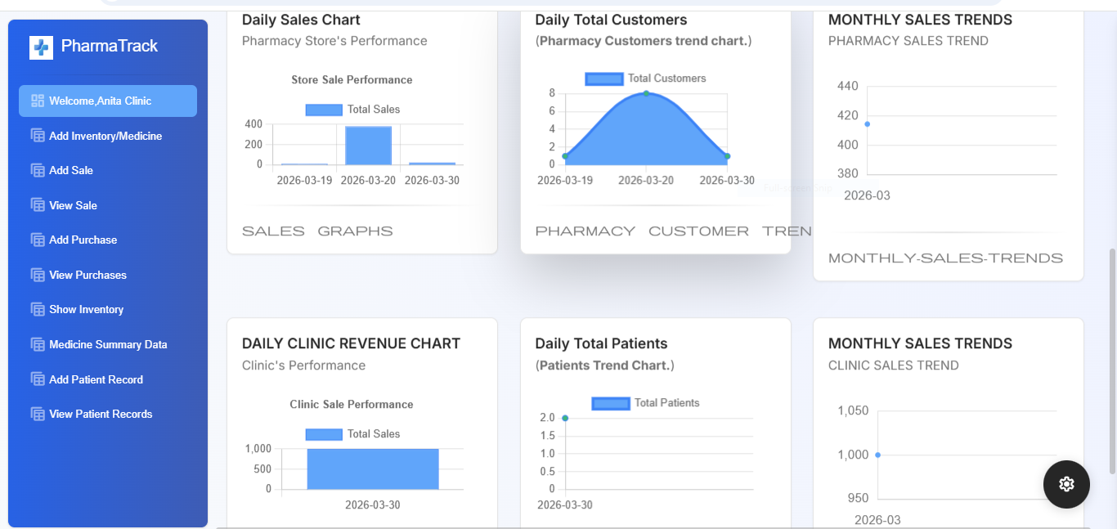This screenshot has height=529, width=1117.
Task: Click the icon next to Add Sale
Action: point(38,170)
